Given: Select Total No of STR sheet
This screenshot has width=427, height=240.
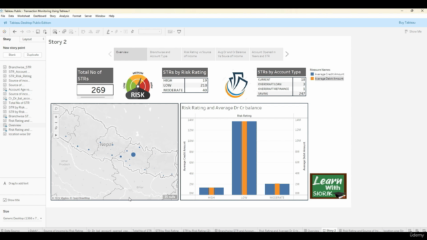Looking at the screenshot, I should point(19,103).
